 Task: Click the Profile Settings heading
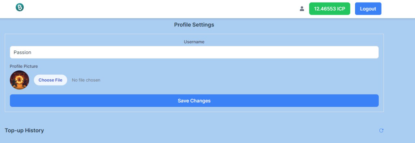pos(194,25)
